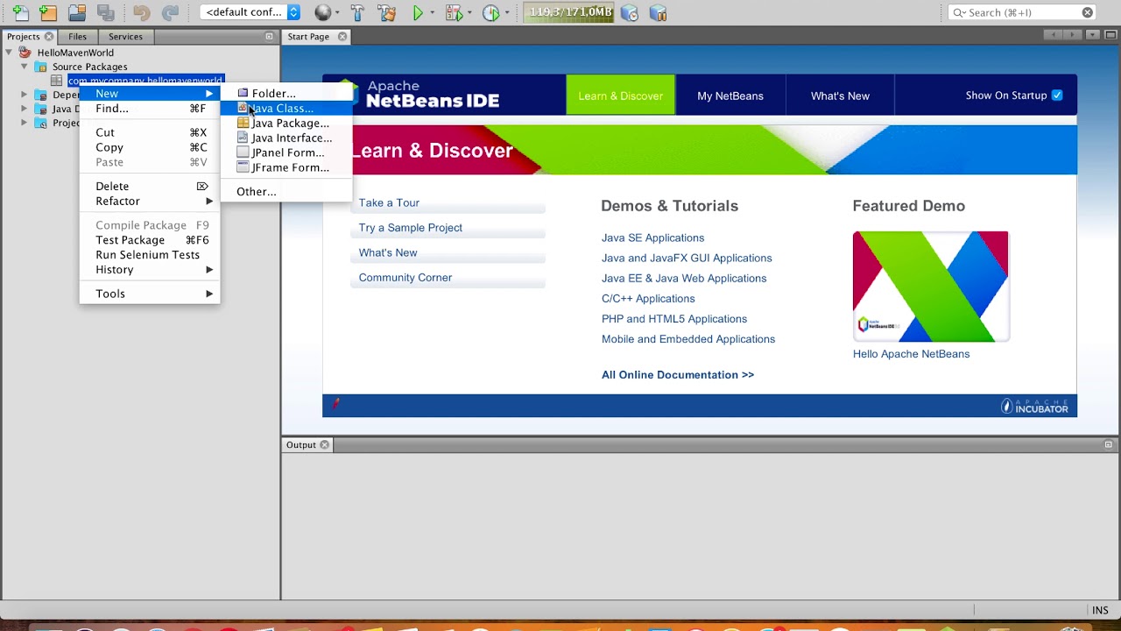Click the package icon beside com.mycompany.hellomavenworld
Viewport: 1121px width, 631px height.
56,81
